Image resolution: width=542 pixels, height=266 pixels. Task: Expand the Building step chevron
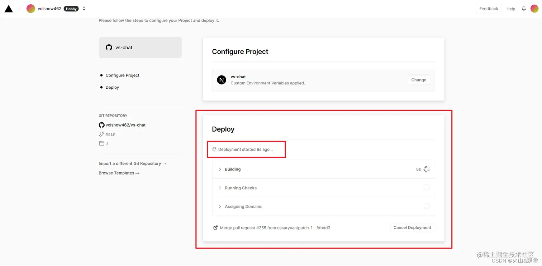pos(220,169)
